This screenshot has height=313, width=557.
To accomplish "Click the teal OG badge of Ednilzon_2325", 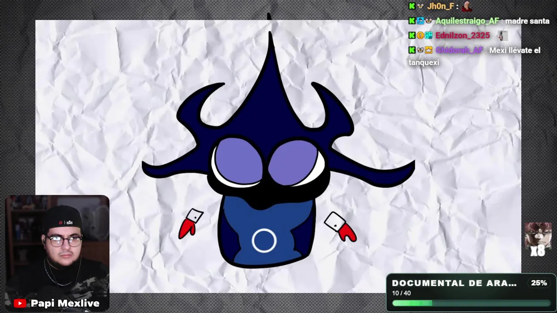I will click(x=428, y=36).
